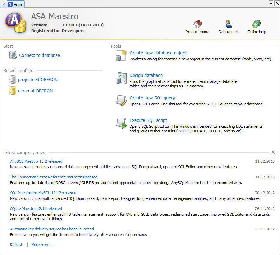Open the demo at OBERON profile
The width and height of the screenshot is (280, 255).
[x=35, y=91]
